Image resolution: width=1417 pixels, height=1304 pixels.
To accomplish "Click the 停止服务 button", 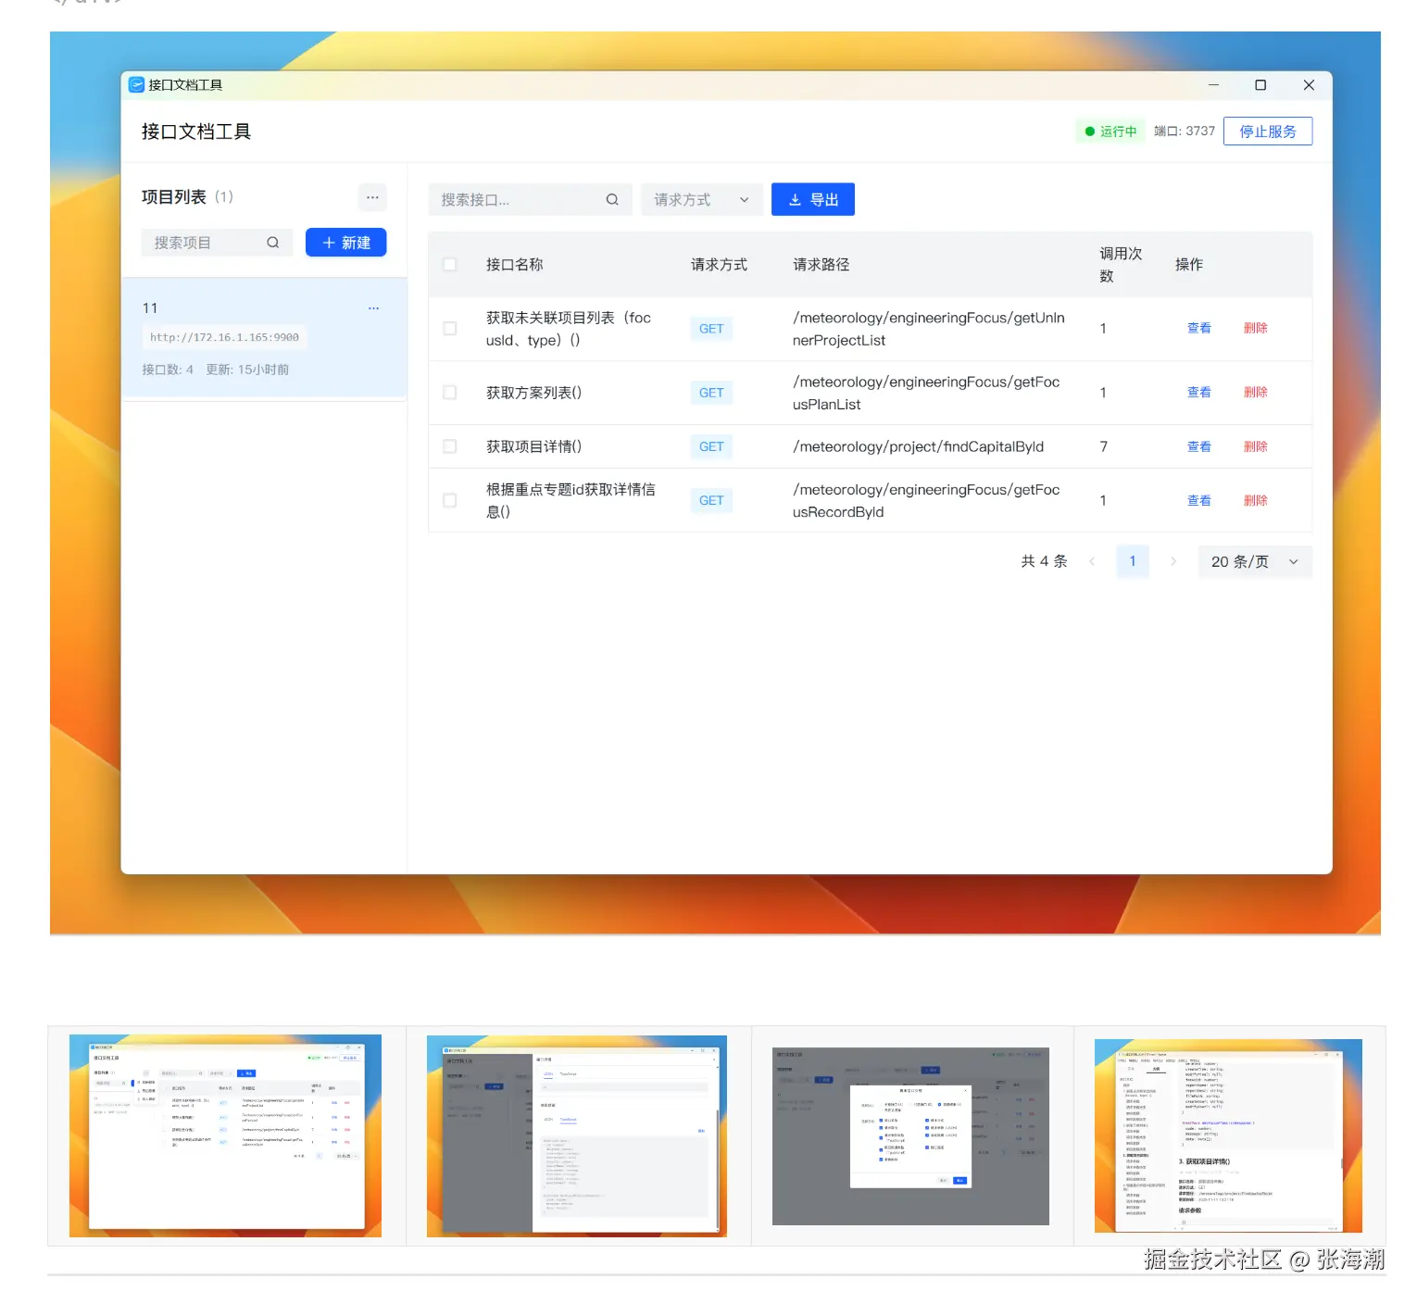I will 1268,132.
